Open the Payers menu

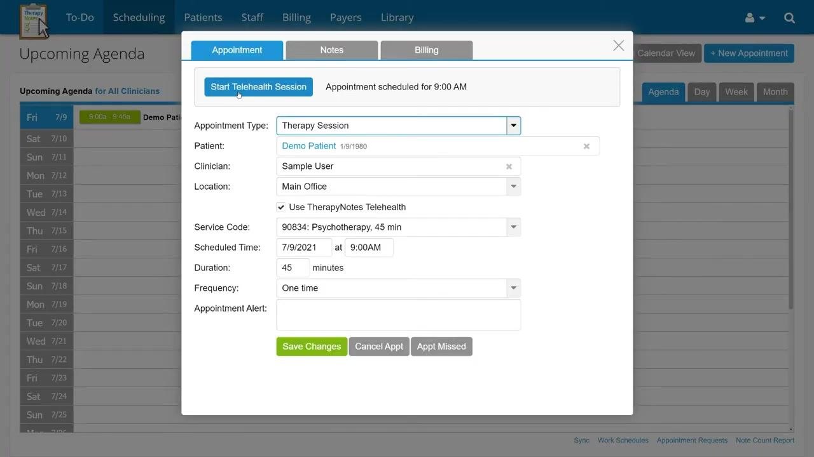pyautogui.click(x=346, y=17)
